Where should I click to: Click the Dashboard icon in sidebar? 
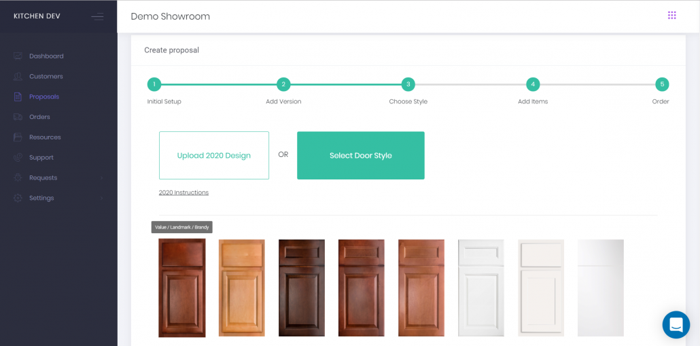[18, 56]
